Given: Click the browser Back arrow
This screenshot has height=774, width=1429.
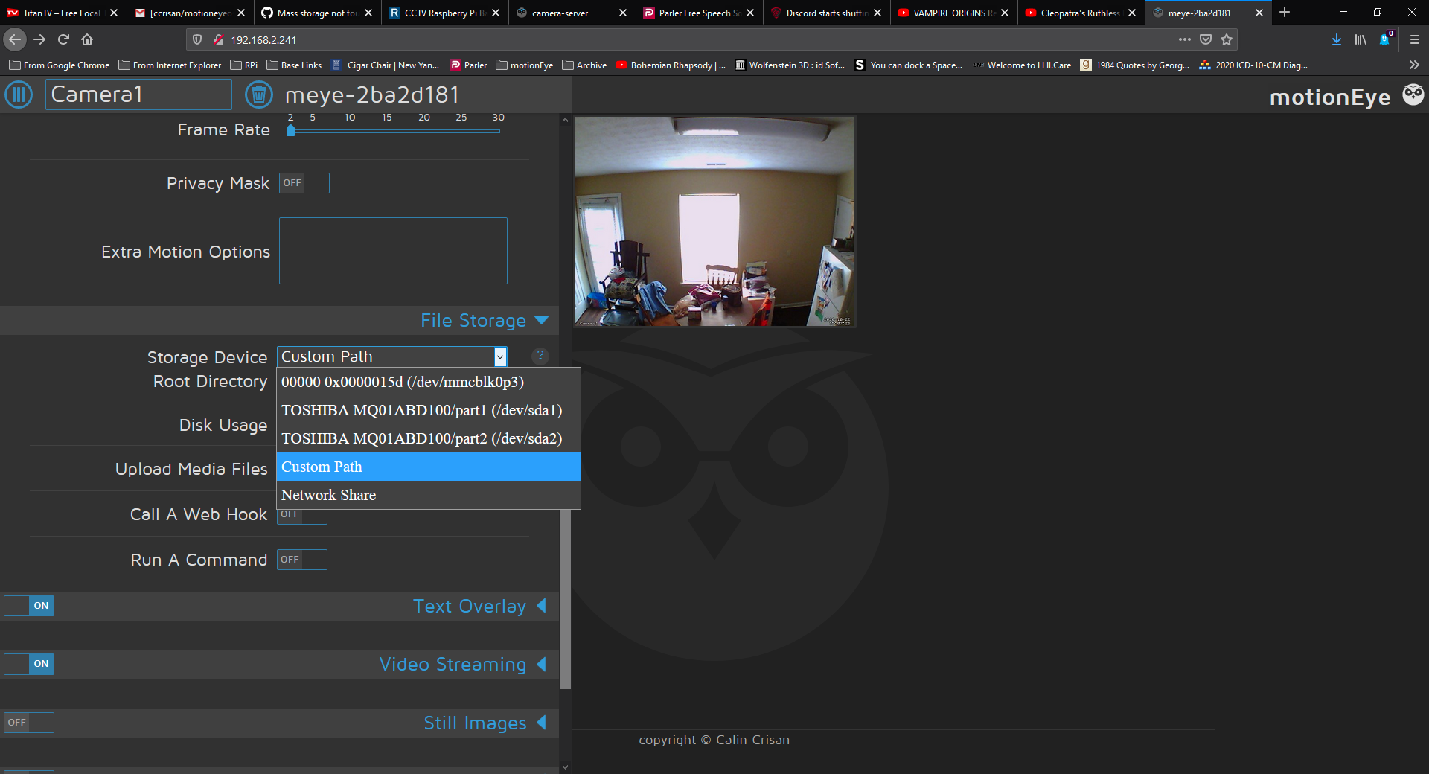Looking at the screenshot, I should click(x=15, y=39).
